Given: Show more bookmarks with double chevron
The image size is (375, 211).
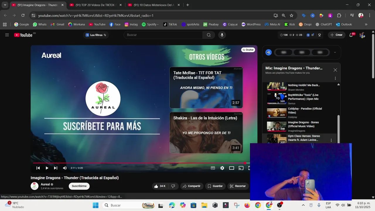Looking at the screenshot, I should tap(366, 24).
